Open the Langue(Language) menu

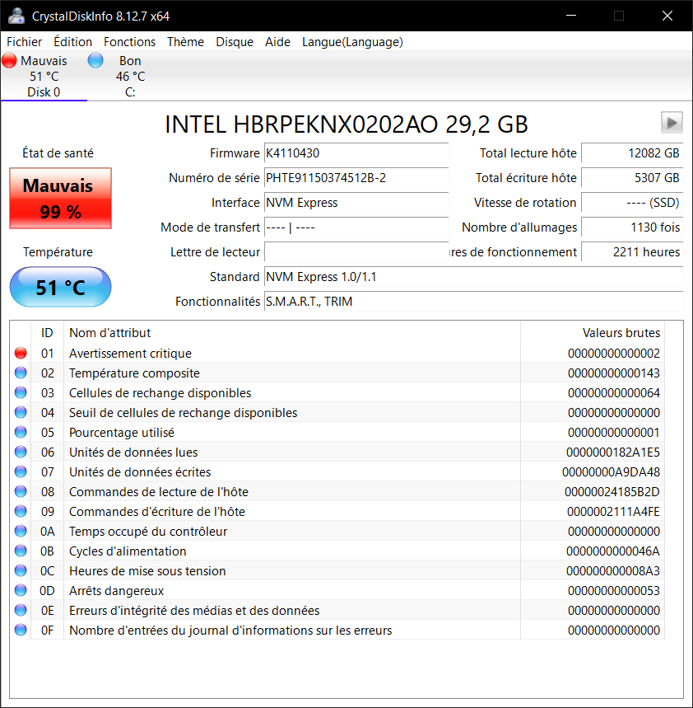pos(352,42)
